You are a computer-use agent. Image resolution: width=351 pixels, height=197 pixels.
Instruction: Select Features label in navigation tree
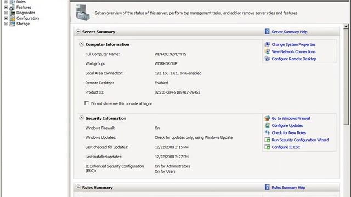24,7
